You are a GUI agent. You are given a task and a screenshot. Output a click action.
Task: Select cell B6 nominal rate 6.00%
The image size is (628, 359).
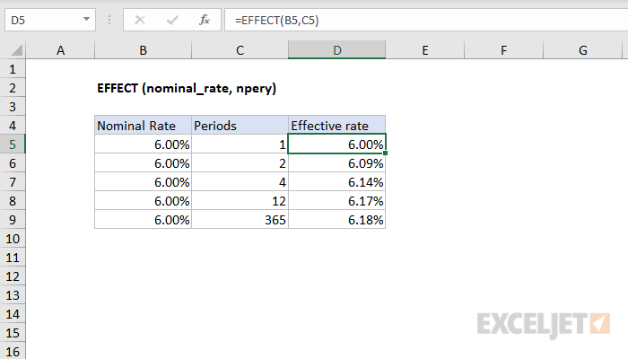(143, 163)
